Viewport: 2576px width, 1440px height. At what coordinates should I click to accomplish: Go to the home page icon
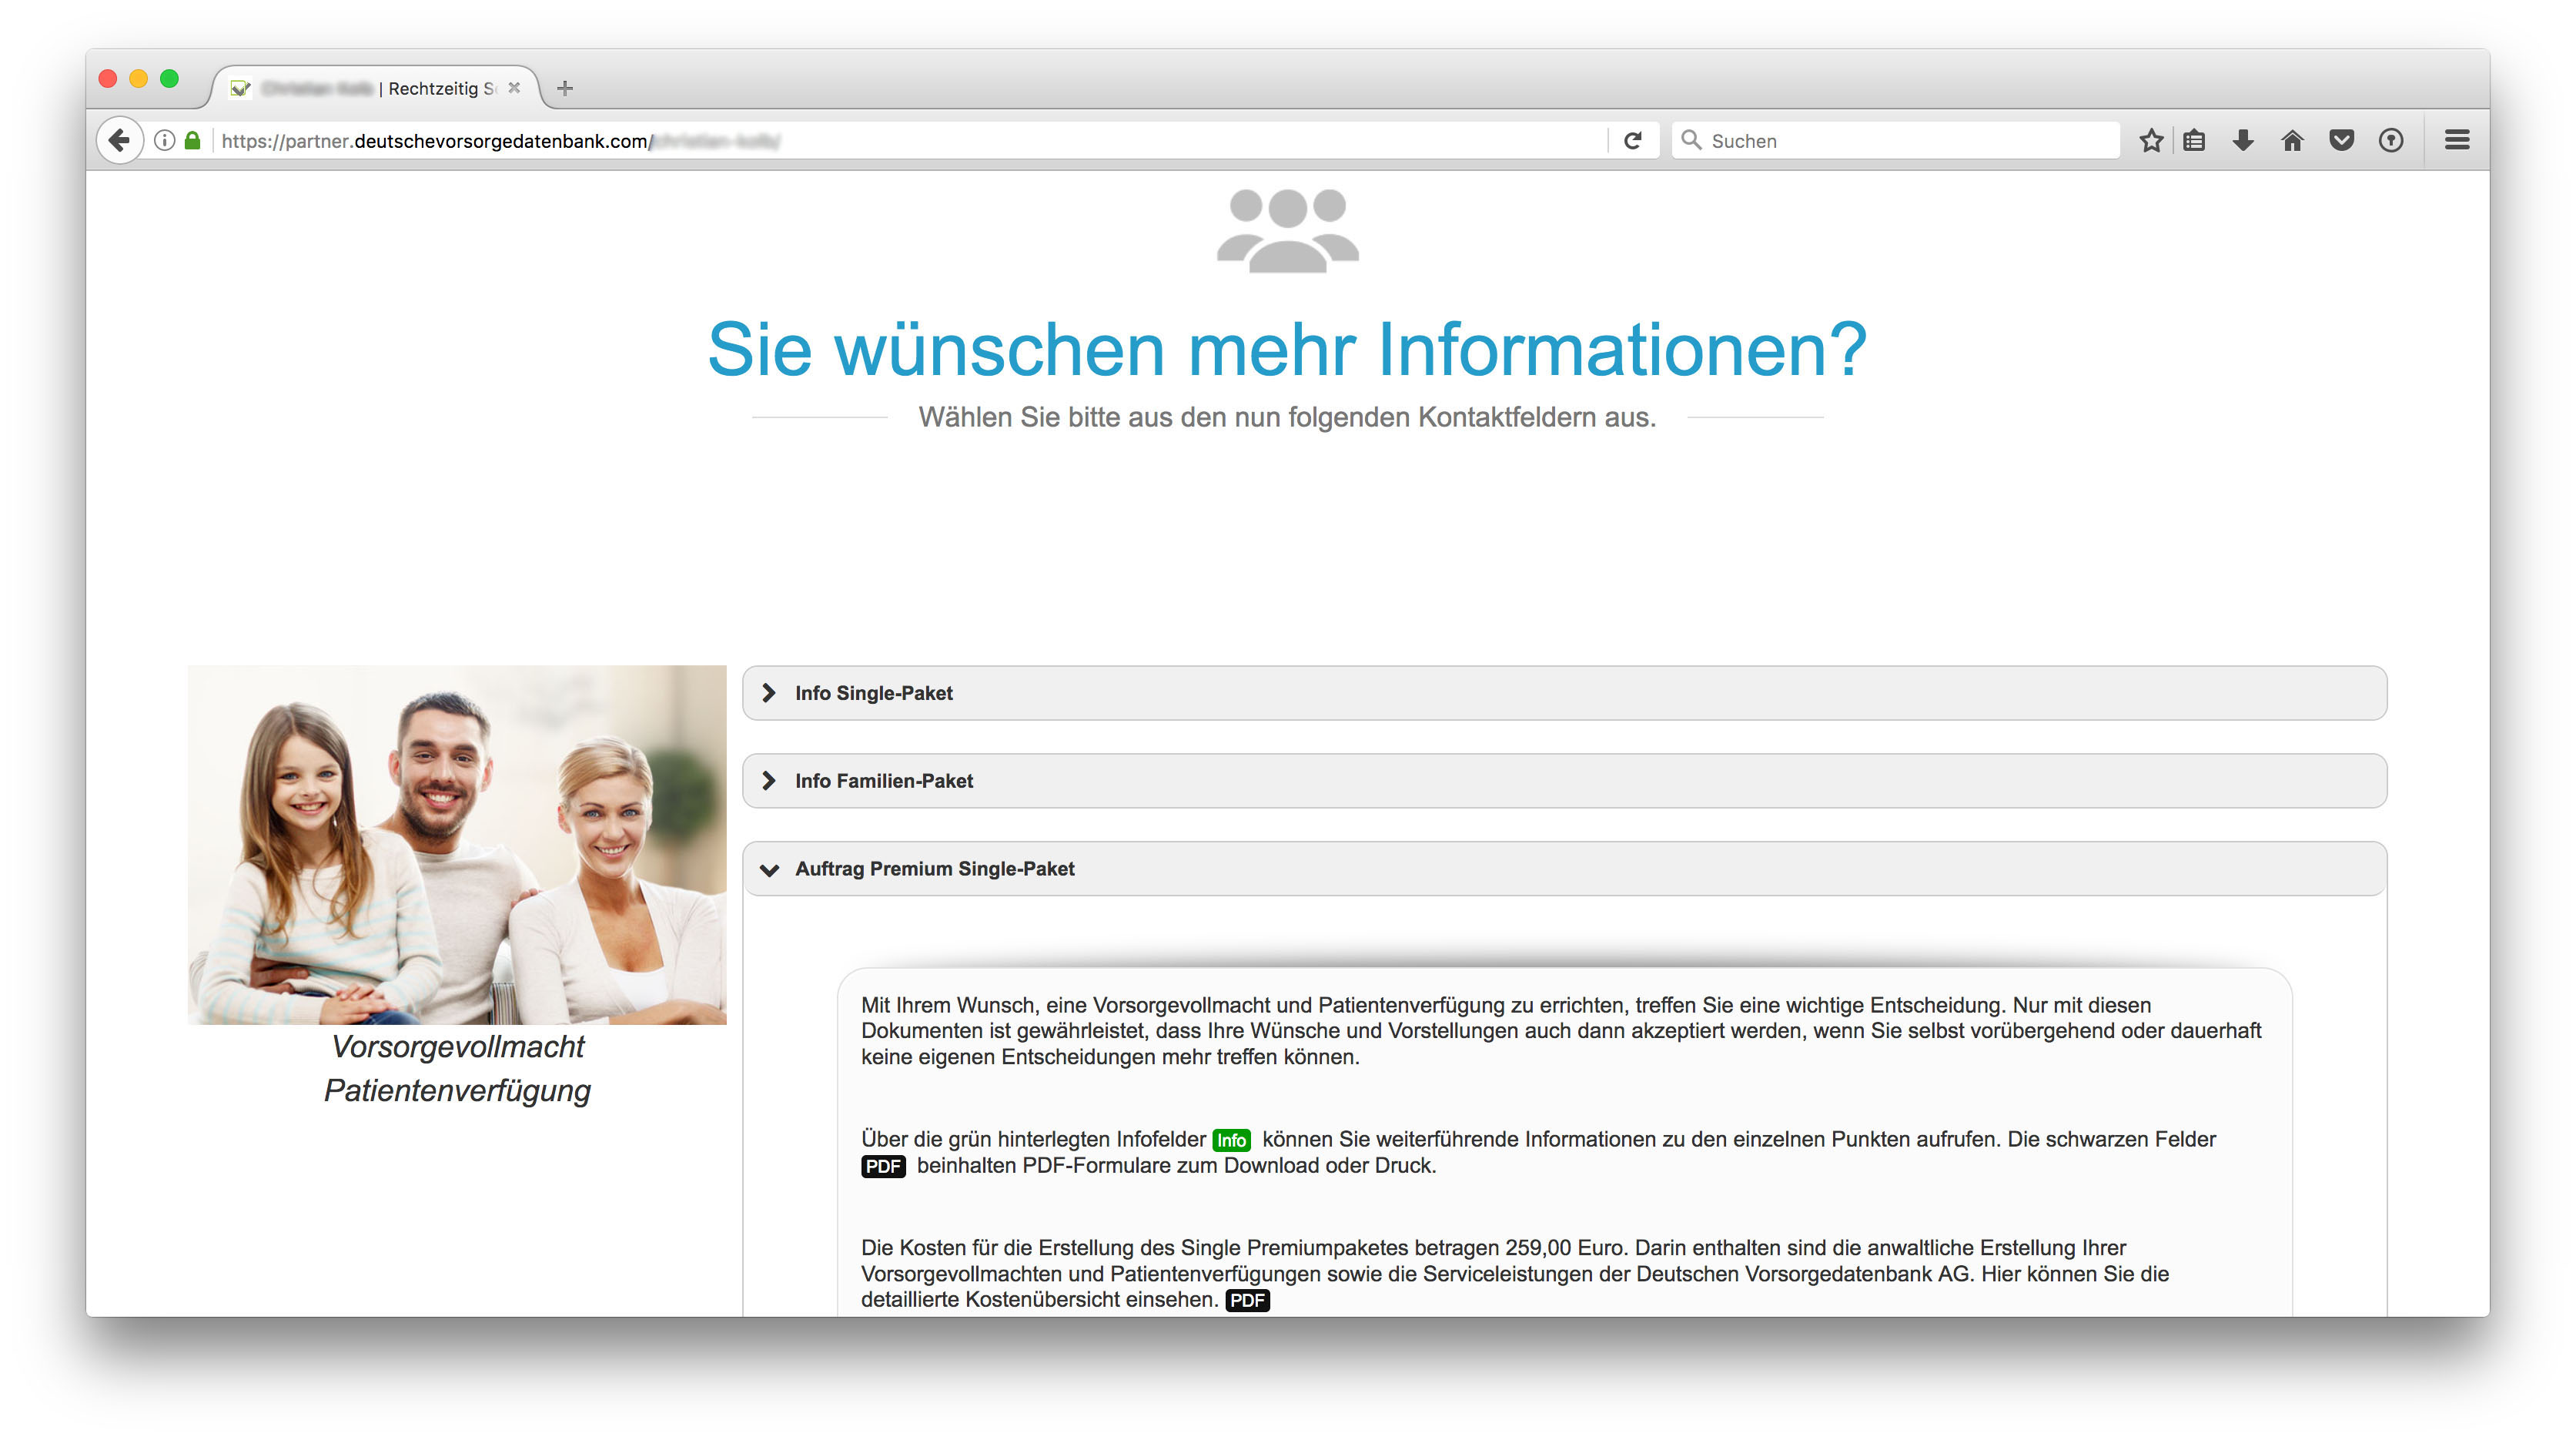pyautogui.click(x=2292, y=141)
